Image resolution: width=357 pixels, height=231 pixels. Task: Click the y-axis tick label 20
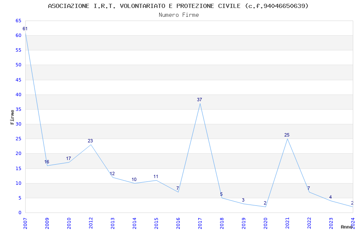click(x=18, y=153)
